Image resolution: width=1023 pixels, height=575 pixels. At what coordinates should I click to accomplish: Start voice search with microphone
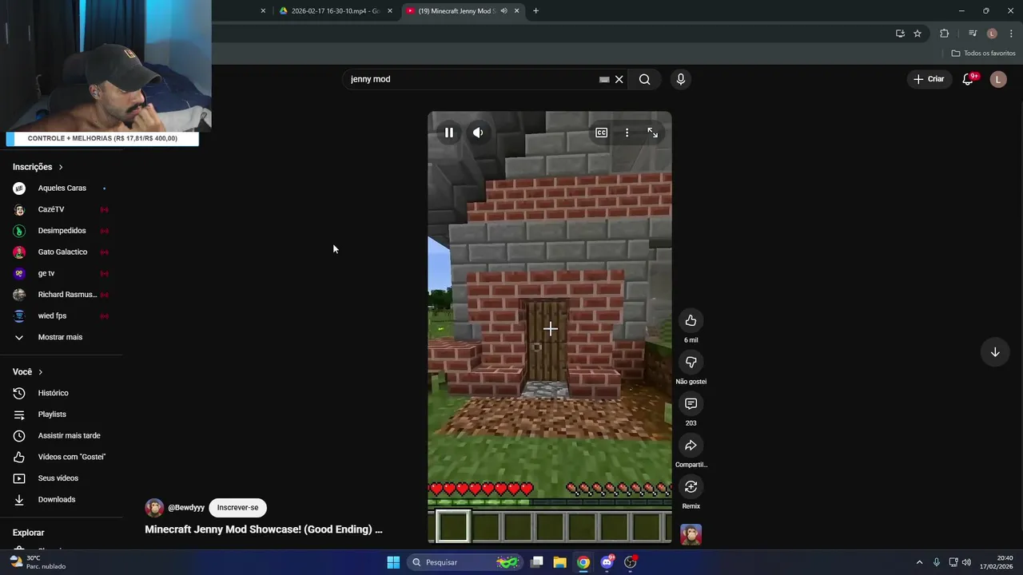681,79
